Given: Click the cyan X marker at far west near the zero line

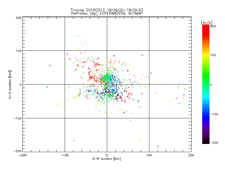Looking at the screenshot, I should 47,86.
